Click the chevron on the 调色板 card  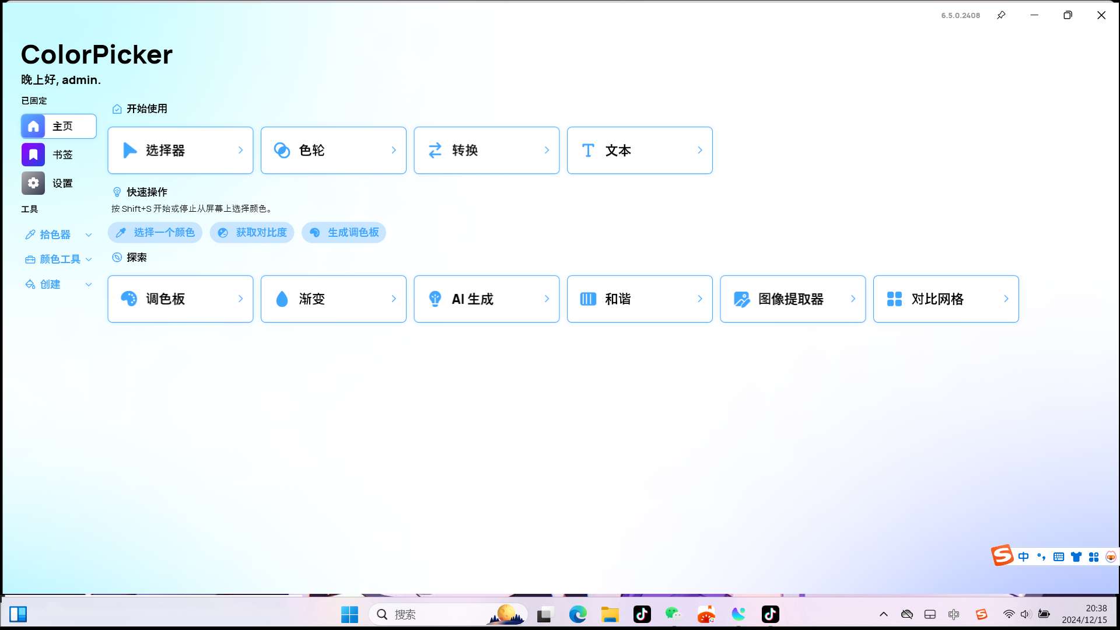[x=240, y=299]
